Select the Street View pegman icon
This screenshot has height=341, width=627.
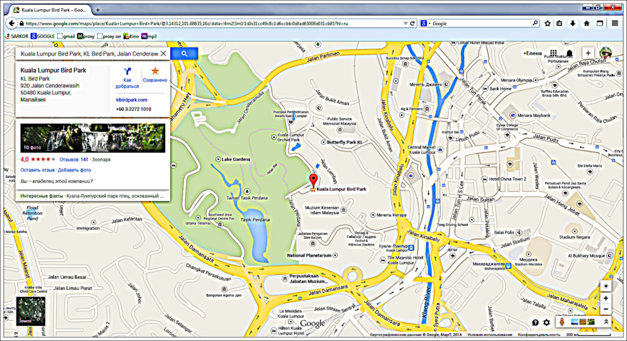coord(562,322)
